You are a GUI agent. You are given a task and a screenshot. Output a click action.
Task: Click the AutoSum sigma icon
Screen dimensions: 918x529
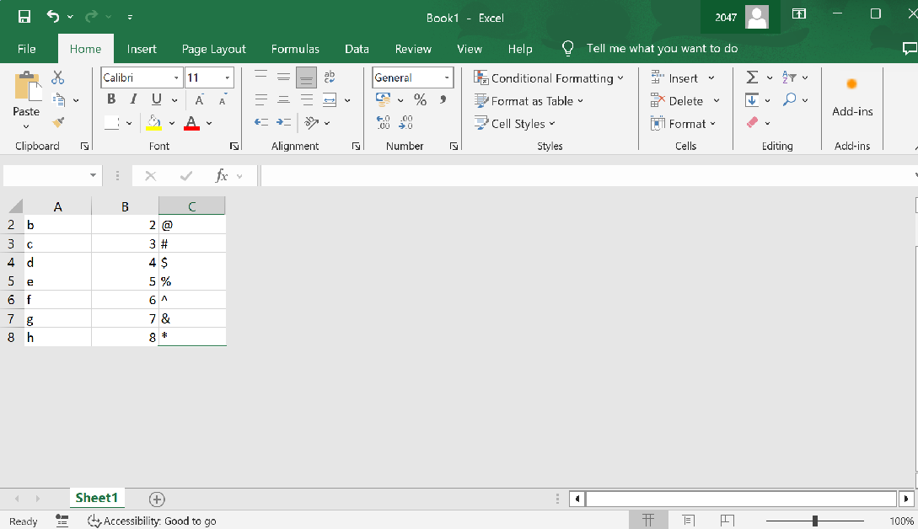click(752, 77)
